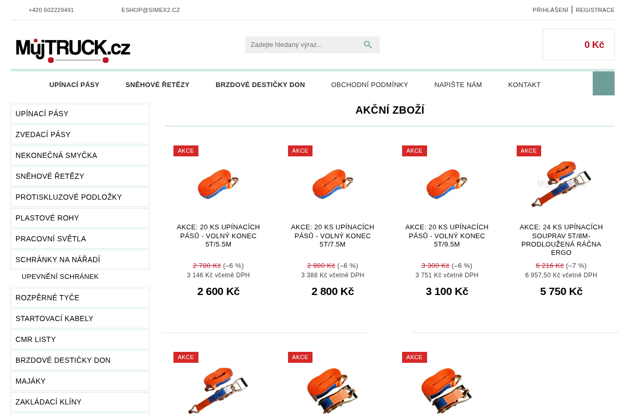Select Sněhové řetězy sidebar category

[x=80, y=176]
